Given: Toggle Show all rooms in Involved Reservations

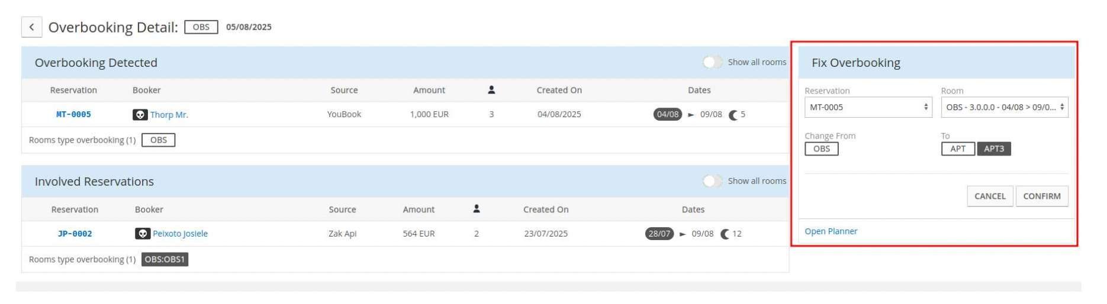Looking at the screenshot, I should [x=712, y=181].
